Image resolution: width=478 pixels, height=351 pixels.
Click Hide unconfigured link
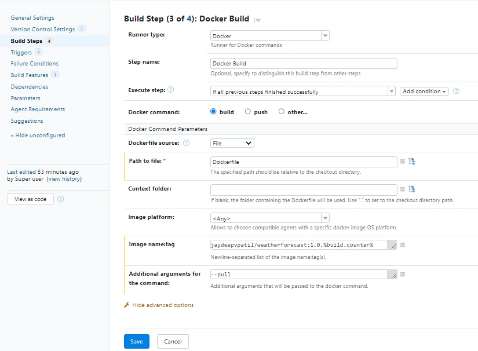(38, 136)
